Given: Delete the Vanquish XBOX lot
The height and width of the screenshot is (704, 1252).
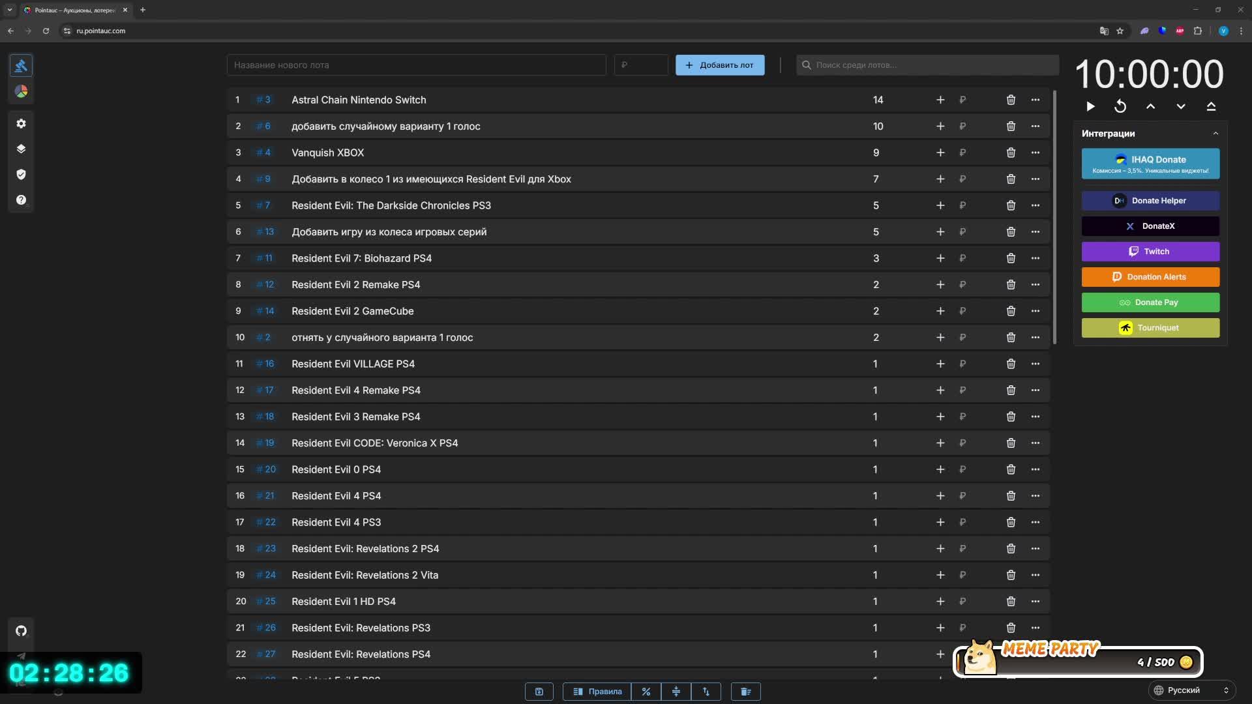Looking at the screenshot, I should [x=1011, y=153].
